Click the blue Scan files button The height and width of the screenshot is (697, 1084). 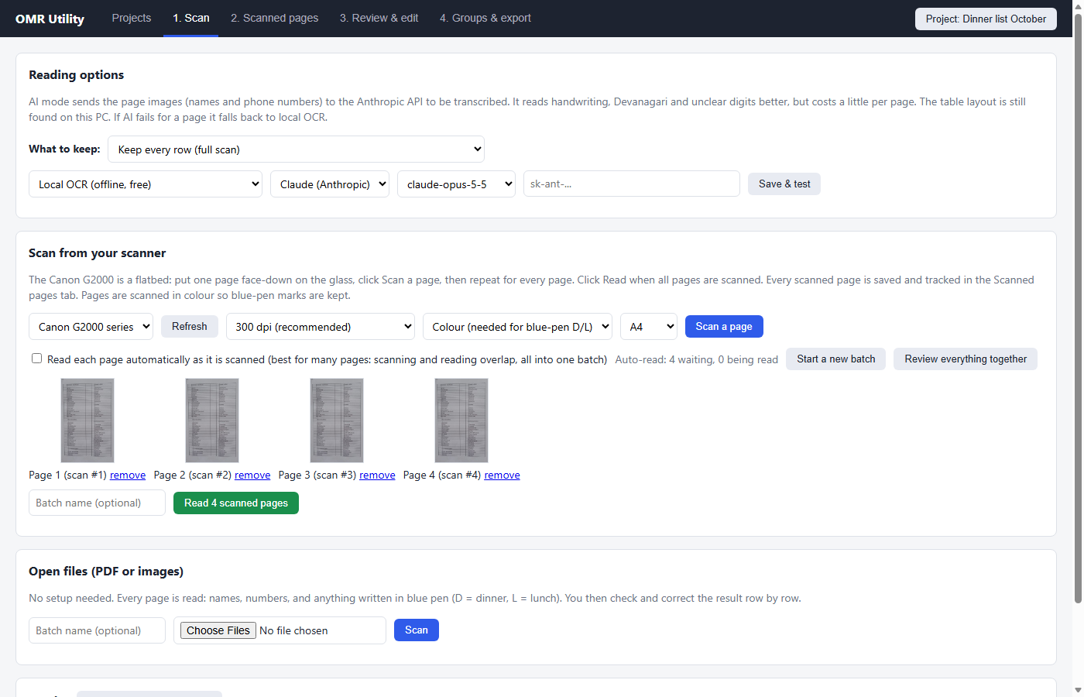coord(417,630)
